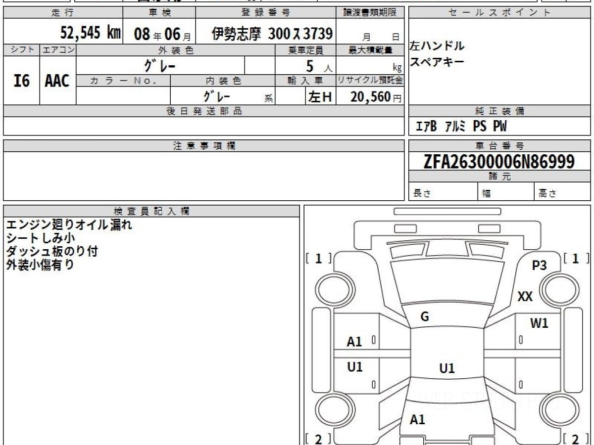Click the W1 mark on the car diagram

point(539,324)
